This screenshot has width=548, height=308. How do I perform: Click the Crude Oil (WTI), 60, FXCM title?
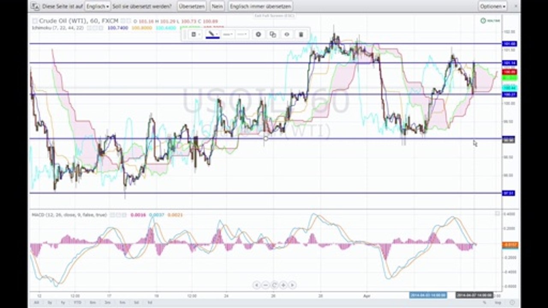point(78,21)
